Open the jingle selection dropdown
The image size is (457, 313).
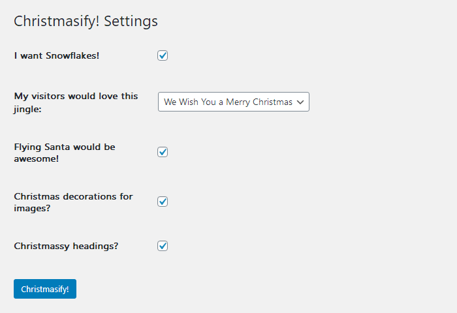tap(233, 102)
